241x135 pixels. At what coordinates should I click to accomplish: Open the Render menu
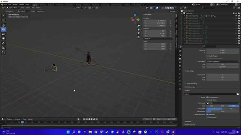coord(15,4)
